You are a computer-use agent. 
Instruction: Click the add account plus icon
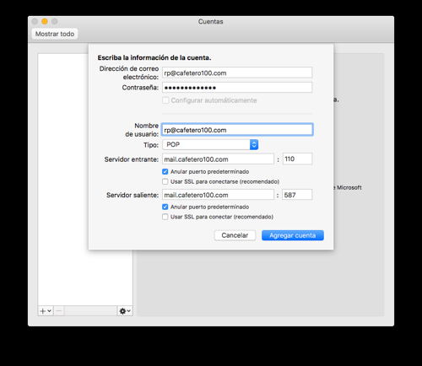(x=43, y=311)
